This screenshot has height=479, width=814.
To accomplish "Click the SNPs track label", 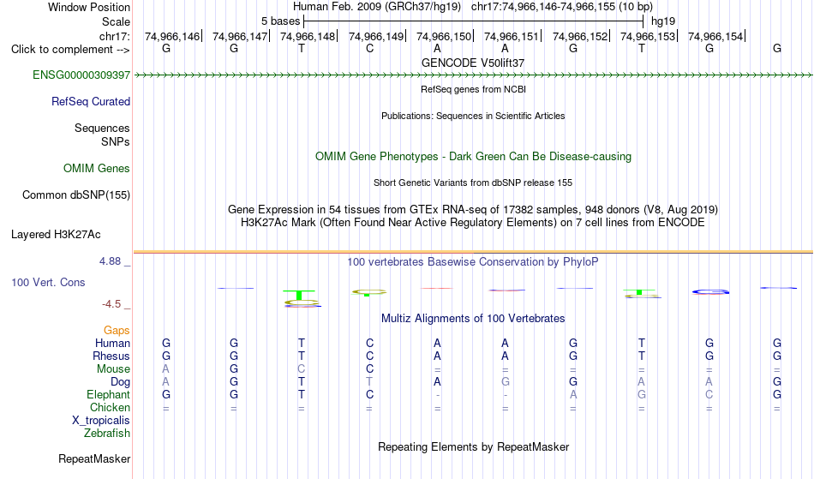I will [x=116, y=141].
